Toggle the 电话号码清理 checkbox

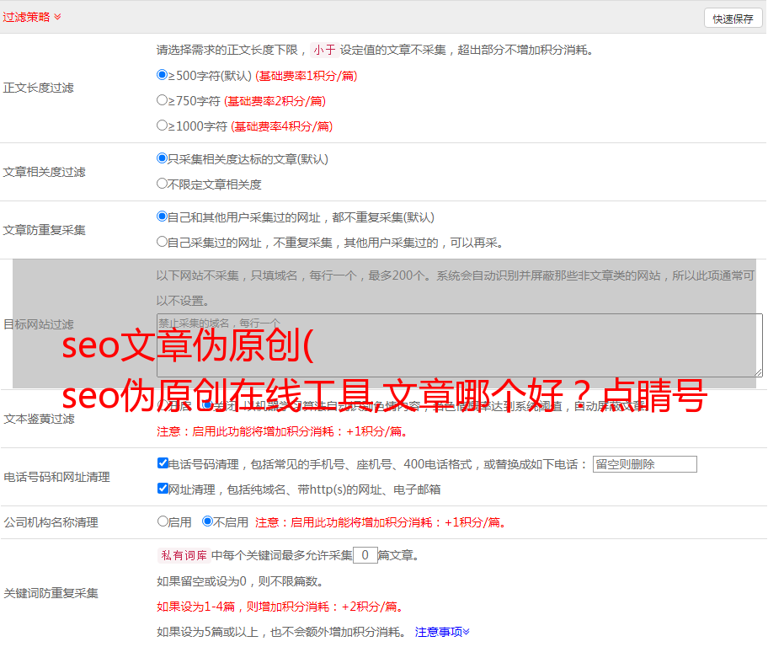click(x=163, y=463)
